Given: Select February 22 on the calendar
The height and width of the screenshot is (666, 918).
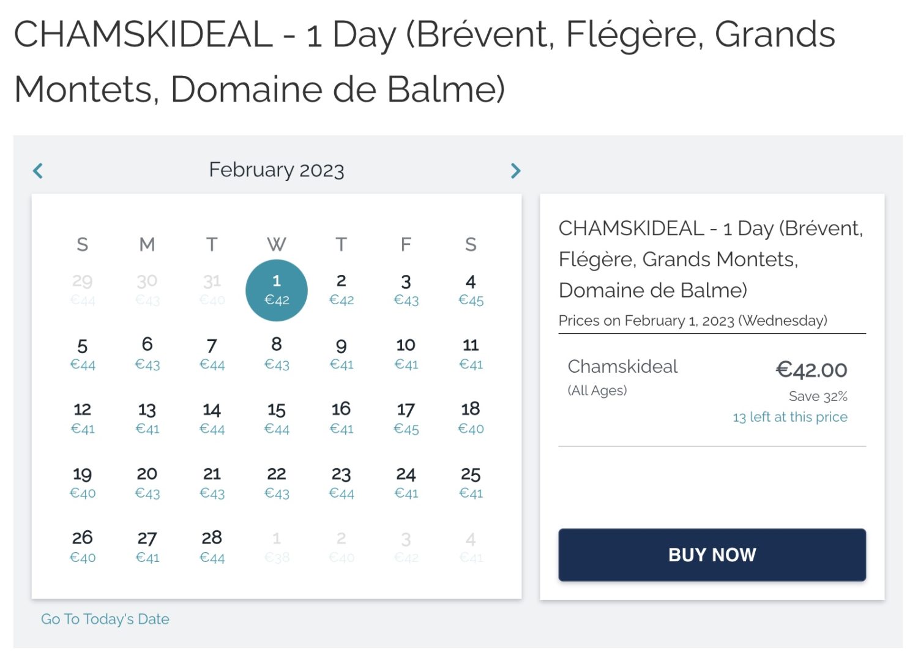Looking at the screenshot, I should 276,482.
